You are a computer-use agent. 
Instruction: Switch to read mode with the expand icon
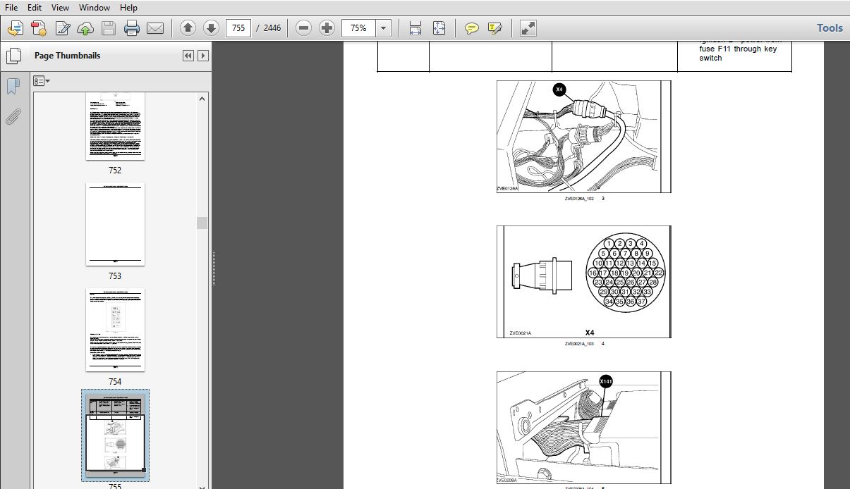(528, 28)
